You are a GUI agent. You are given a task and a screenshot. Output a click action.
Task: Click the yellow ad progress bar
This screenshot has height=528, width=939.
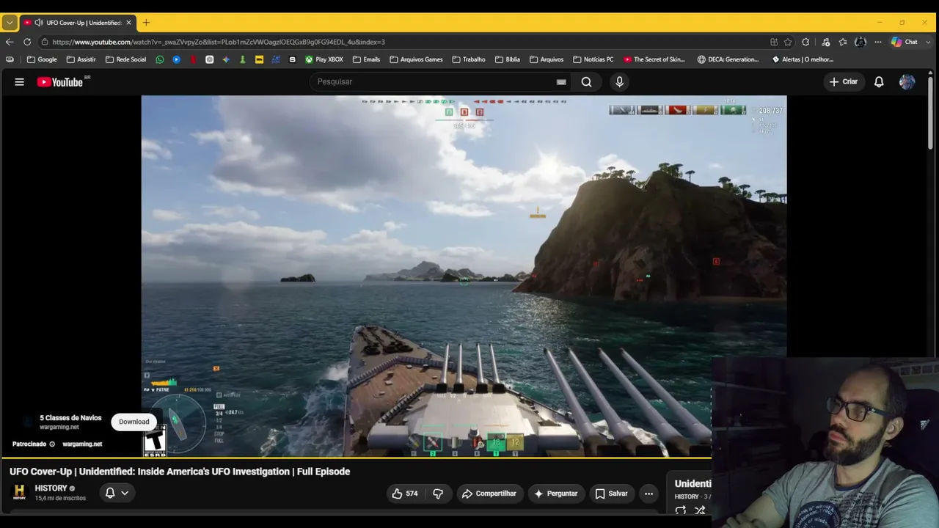tap(355, 458)
